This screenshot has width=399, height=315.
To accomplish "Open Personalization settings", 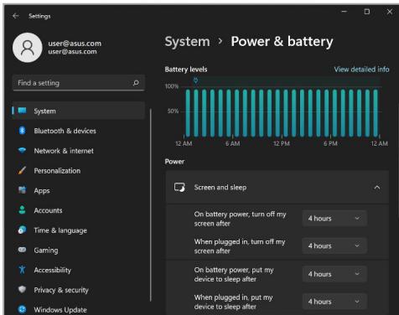I will (79, 171).
